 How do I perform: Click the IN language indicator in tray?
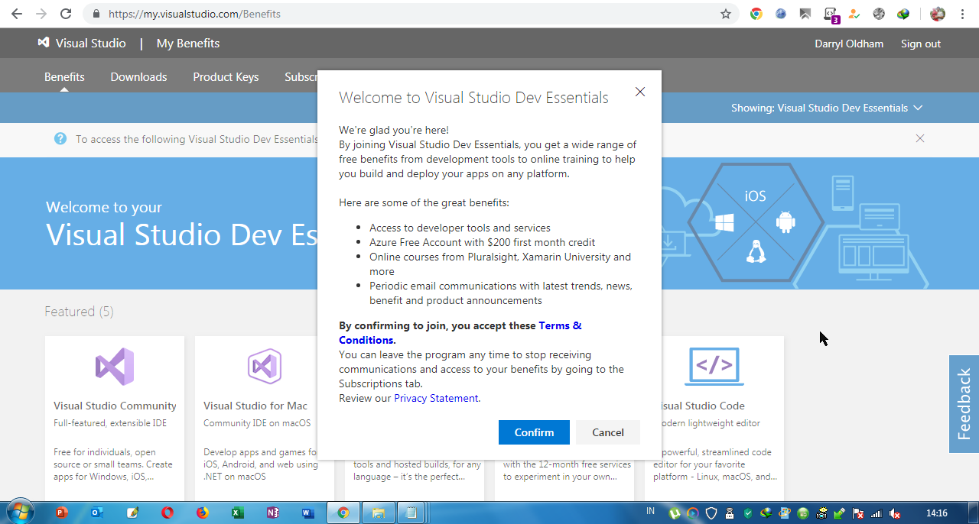point(650,511)
